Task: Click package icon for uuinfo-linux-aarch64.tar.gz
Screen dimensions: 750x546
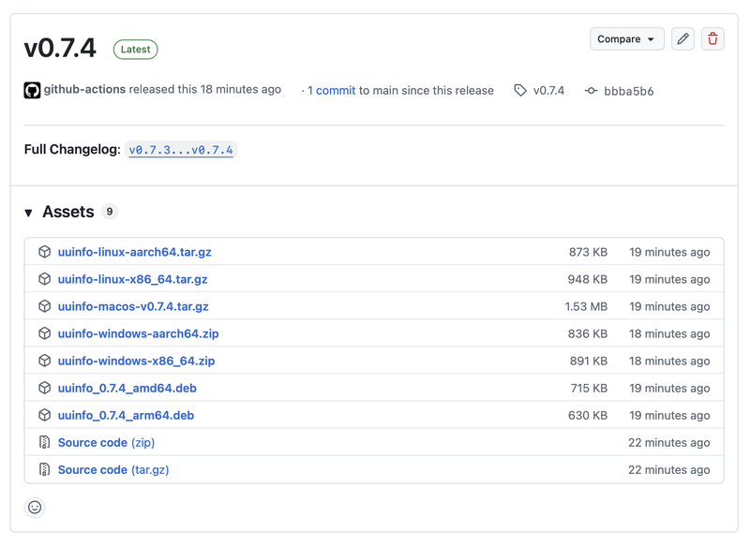Action: pos(44,251)
